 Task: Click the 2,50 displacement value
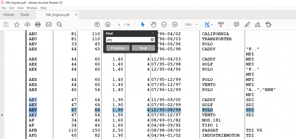point(118,130)
